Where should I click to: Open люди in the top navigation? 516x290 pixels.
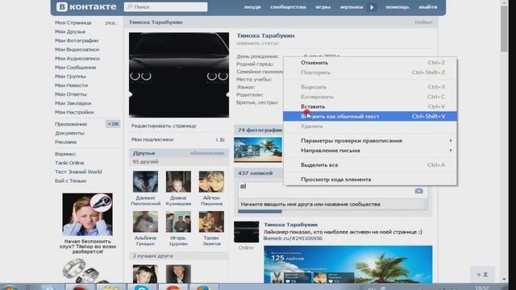[252, 7]
